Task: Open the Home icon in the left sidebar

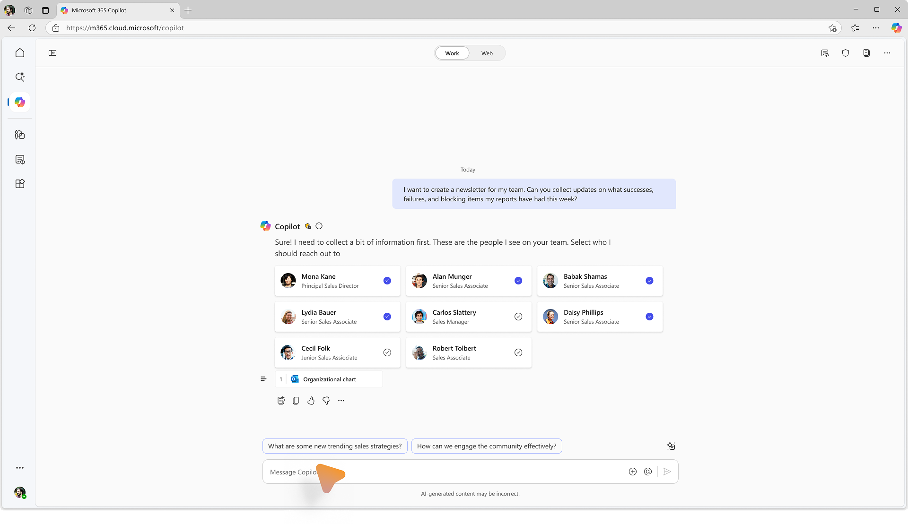Action: click(20, 52)
